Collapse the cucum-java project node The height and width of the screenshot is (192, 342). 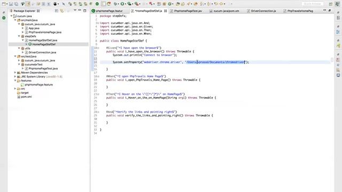[x=11, y=16]
